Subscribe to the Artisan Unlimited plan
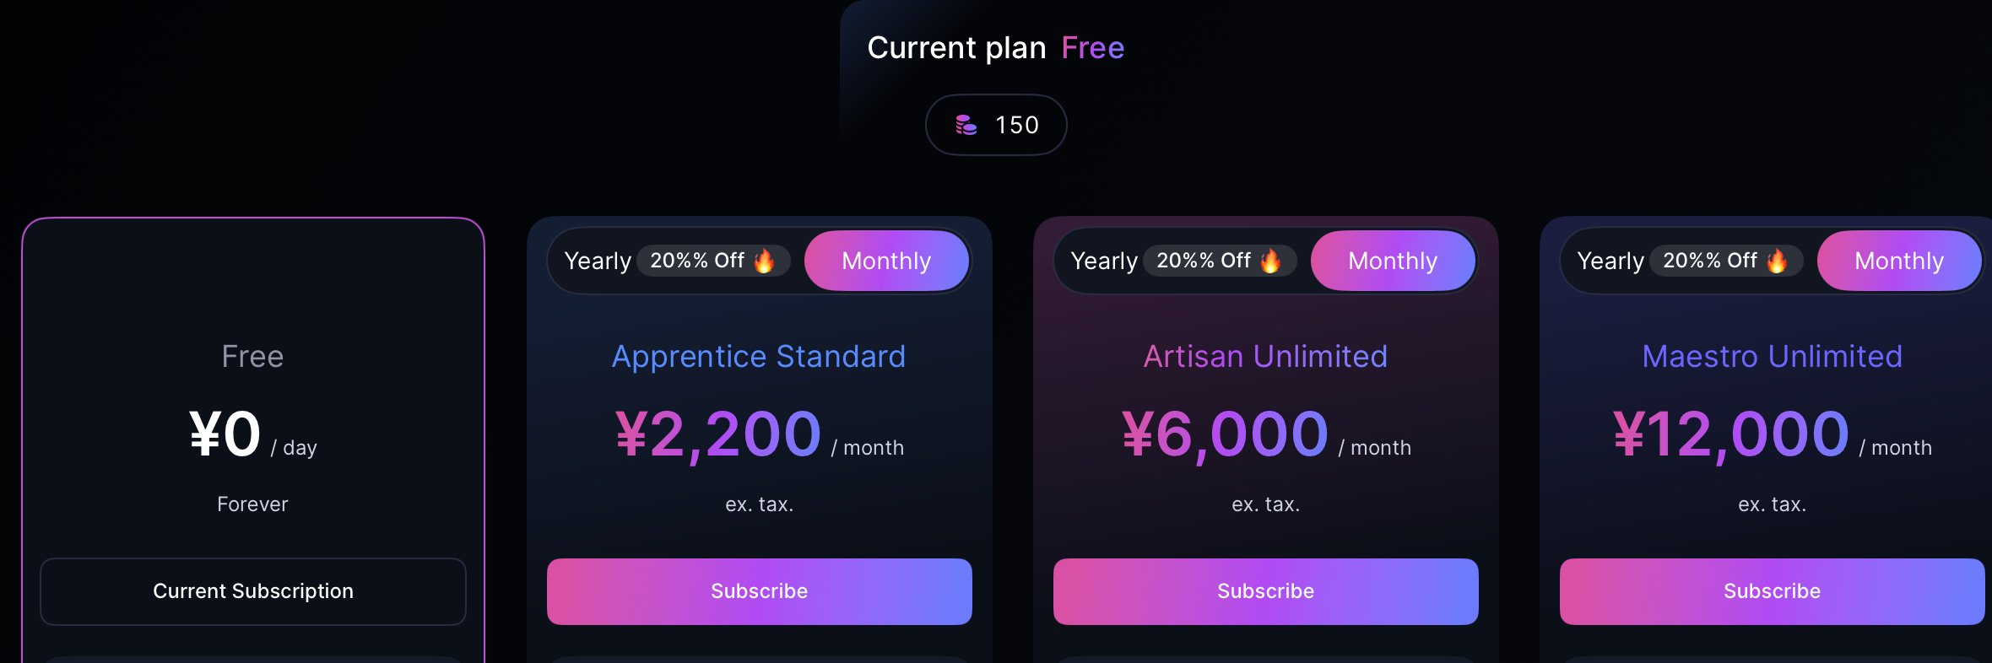The image size is (1992, 663). 1266,591
